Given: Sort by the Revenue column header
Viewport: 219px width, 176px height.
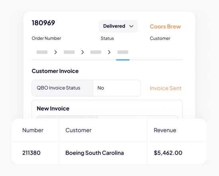Looking at the screenshot, I should [165, 130].
